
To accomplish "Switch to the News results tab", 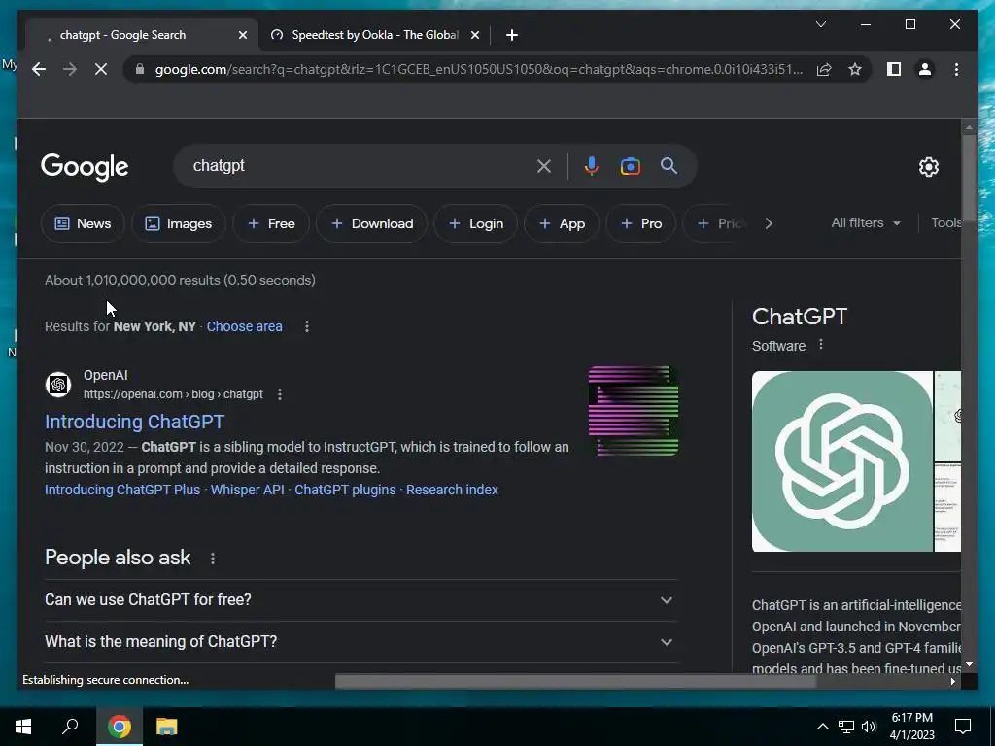I will pos(83,223).
